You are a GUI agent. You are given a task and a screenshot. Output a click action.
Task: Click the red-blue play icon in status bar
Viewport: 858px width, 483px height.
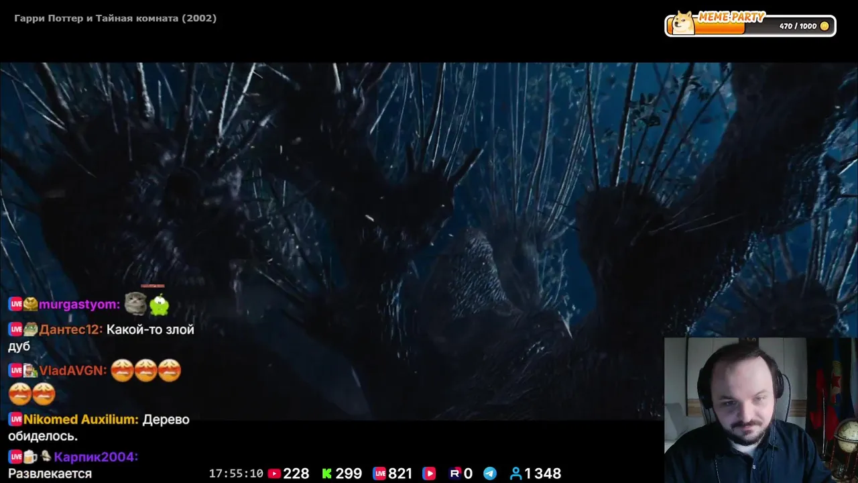pyautogui.click(x=429, y=474)
